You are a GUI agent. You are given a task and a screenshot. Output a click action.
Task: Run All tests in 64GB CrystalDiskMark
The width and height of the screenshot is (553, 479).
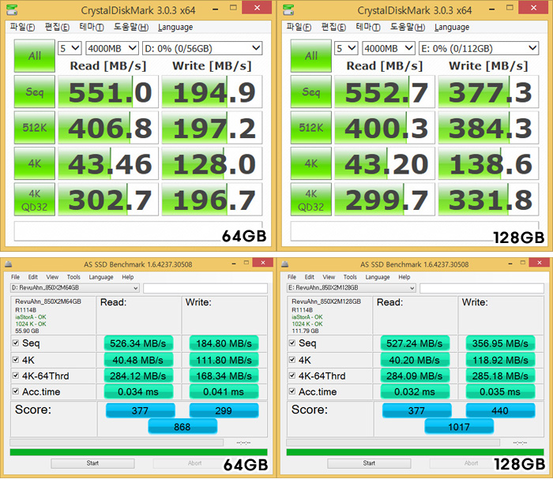[x=35, y=56]
